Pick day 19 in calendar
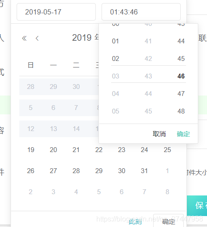This screenshot has height=227, width=207. point(31,150)
